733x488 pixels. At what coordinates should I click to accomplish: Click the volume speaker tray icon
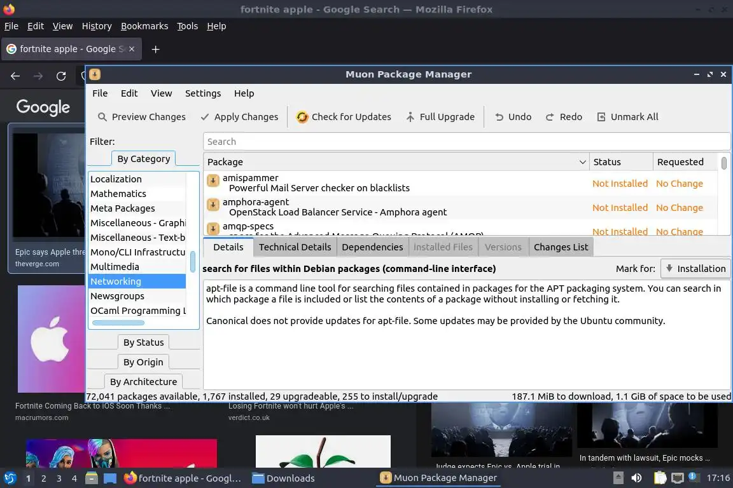pyautogui.click(x=636, y=478)
